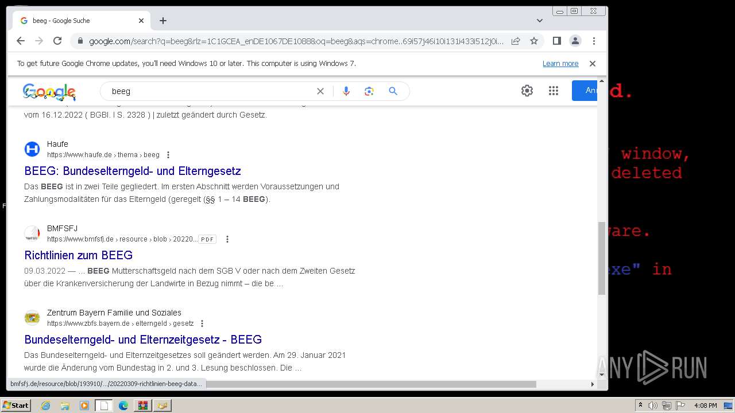This screenshot has width=735, height=413.
Task: Click the haufe.de breadcrumb URL
Action: [x=103, y=155]
